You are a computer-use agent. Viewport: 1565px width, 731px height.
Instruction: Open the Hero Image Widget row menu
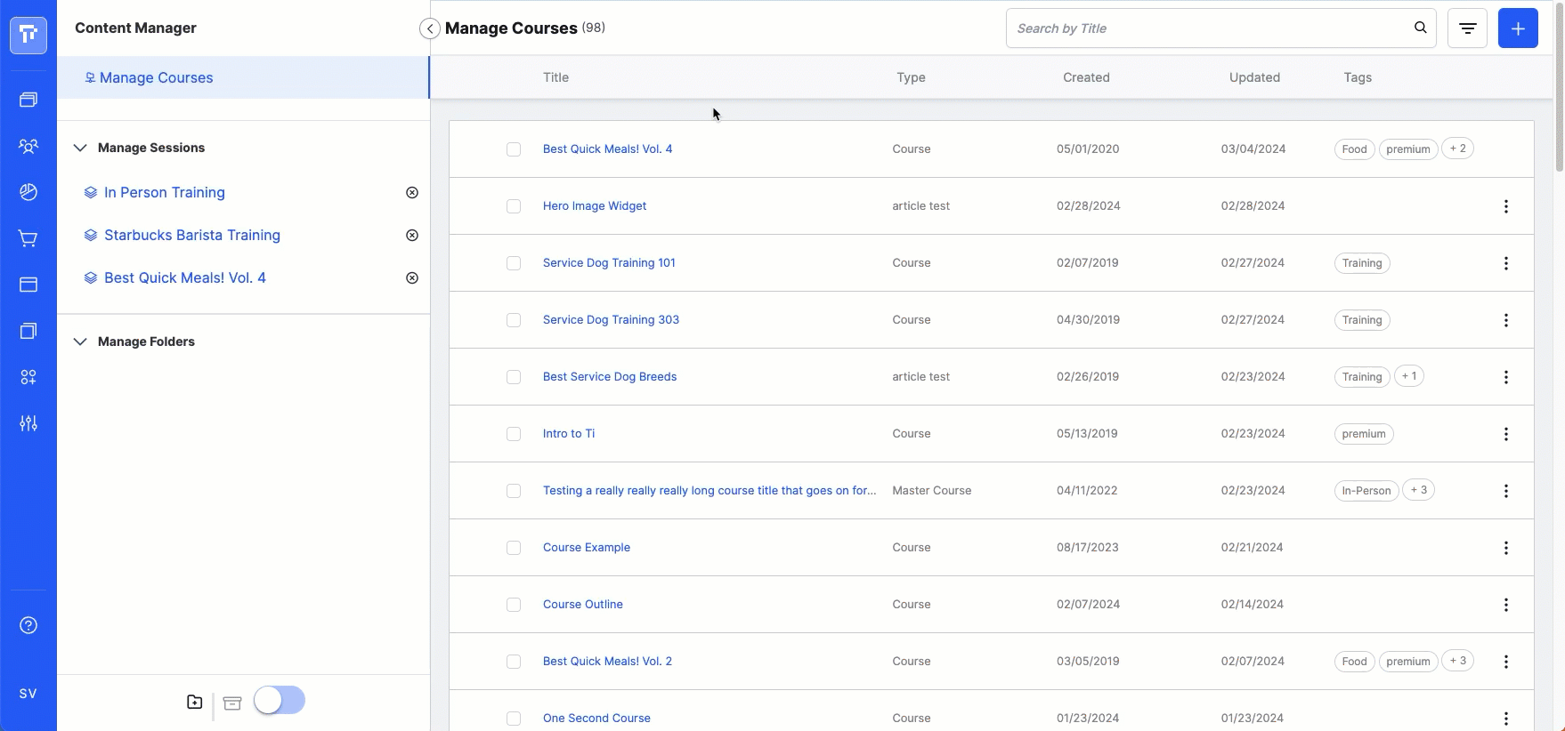1506,206
